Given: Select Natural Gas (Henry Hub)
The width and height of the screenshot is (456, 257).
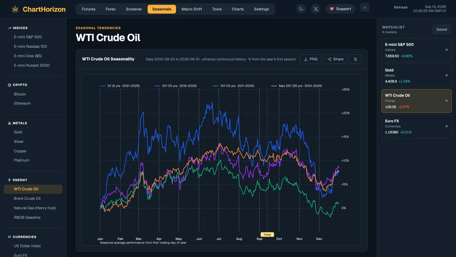Looking at the screenshot, I should pos(33,208).
